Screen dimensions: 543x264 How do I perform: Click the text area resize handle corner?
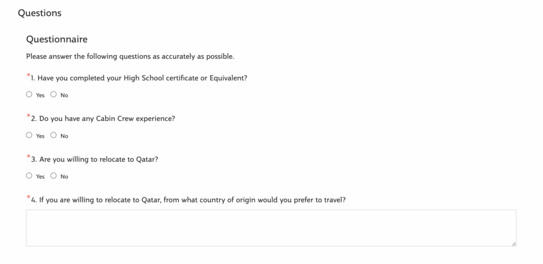pos(513,244)
